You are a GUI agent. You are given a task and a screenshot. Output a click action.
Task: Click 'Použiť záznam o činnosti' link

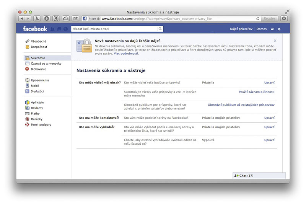(256, 92)
